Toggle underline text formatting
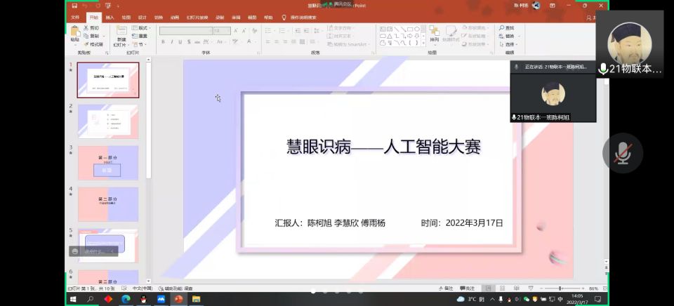Viewport: 674px width, 306px height. pyautogui.click(x=180, y=42)
